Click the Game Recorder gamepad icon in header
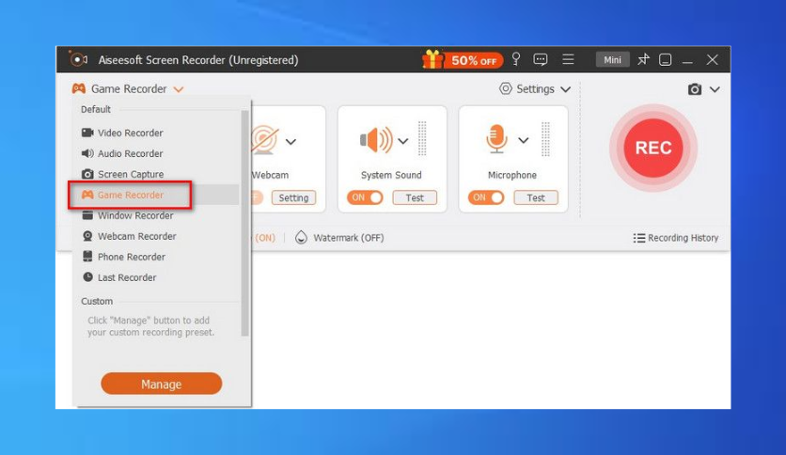Screen dimensions: 786x455 click(x=79, y=88)
